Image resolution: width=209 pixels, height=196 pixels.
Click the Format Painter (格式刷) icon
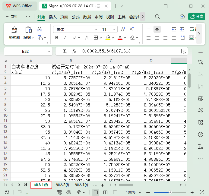point(14,30)
